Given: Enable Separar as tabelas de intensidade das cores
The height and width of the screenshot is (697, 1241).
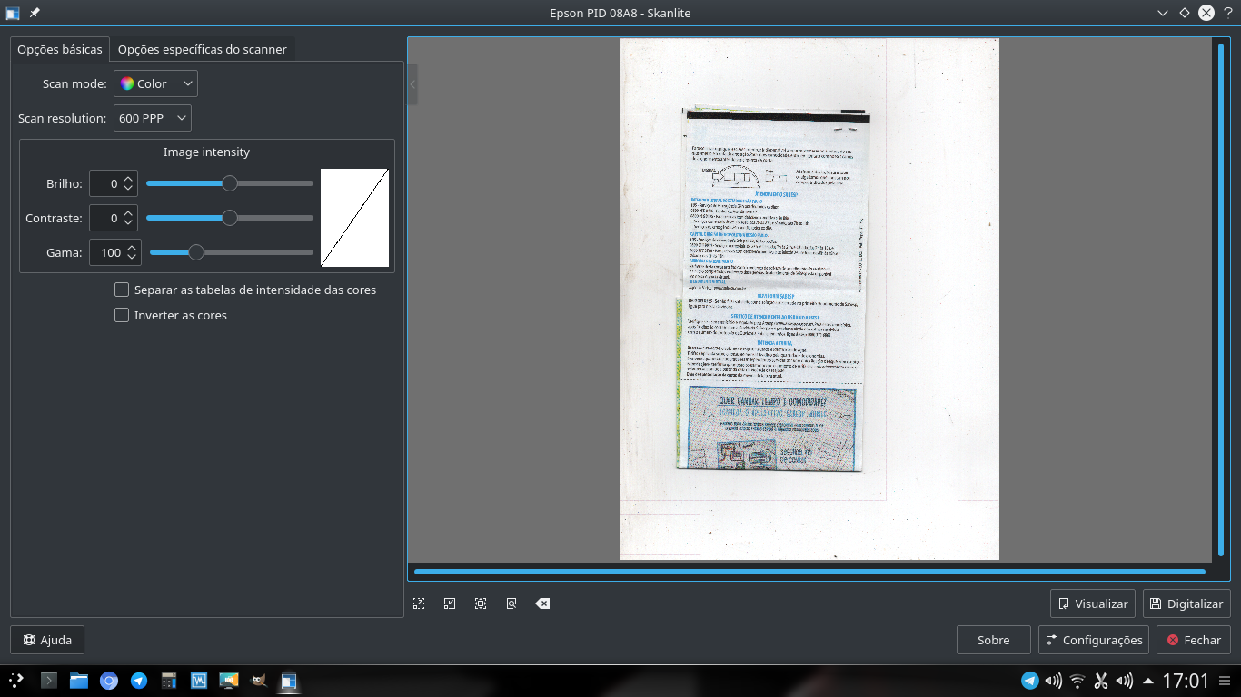Looking at the screenshot, I should coord(122,290).
